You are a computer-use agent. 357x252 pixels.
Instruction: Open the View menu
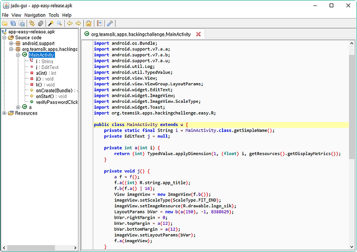click(x=16, y=15)
